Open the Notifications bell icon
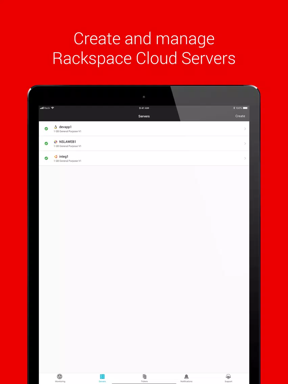The width and height of the screenshot is (288, 384). pos(186,377)
